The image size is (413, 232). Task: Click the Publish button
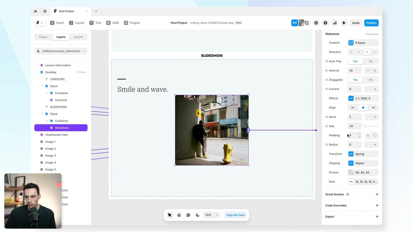coord(371,23)
